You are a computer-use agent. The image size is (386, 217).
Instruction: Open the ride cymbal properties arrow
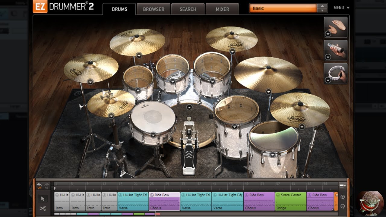[268, 92]
